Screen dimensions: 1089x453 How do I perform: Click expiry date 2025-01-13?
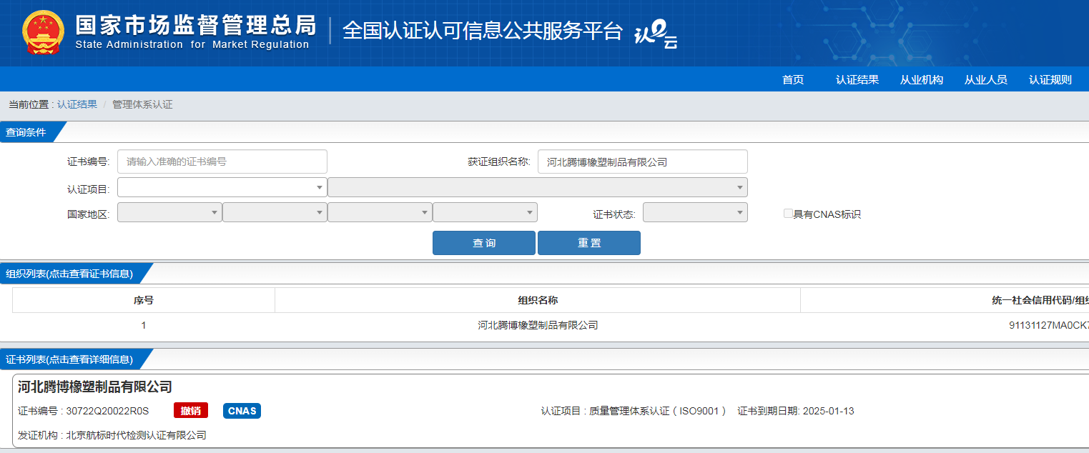tap(829, 411)
